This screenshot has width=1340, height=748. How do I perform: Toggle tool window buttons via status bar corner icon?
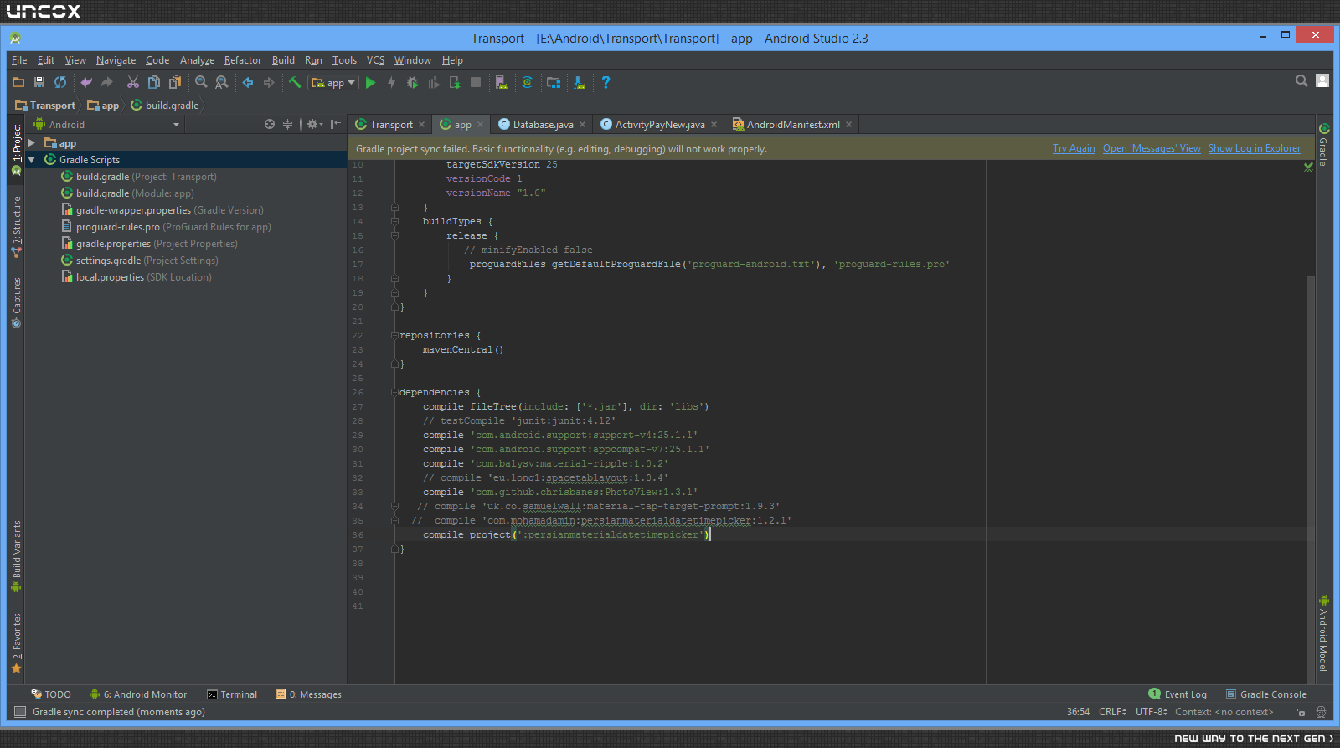coord(20,712)
